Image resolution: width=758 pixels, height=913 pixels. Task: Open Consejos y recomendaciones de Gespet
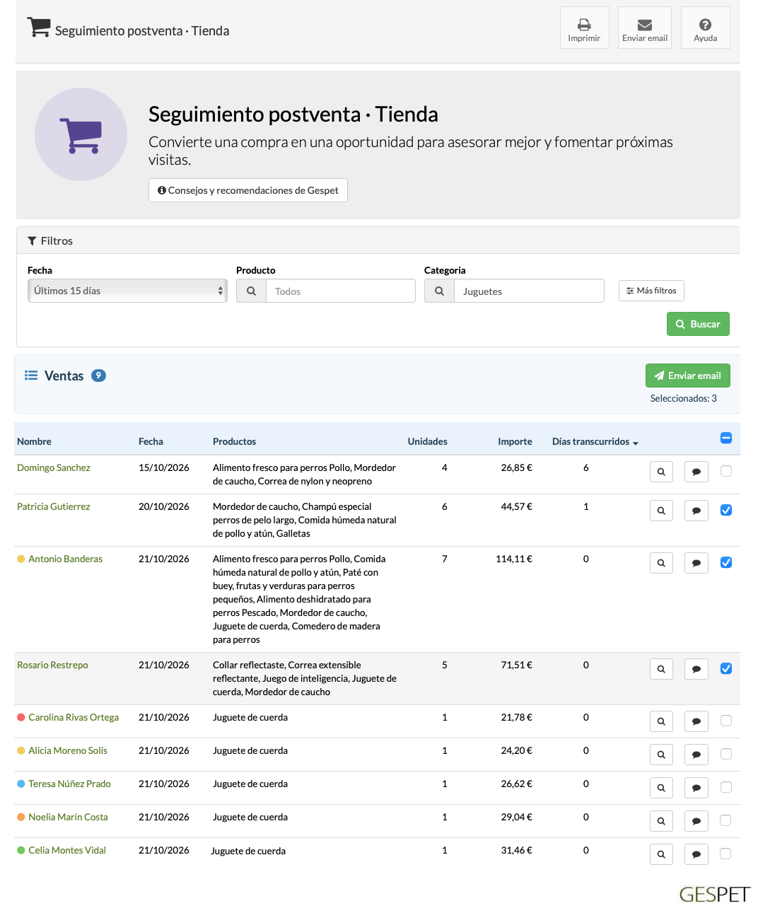[x=248, y=190]
